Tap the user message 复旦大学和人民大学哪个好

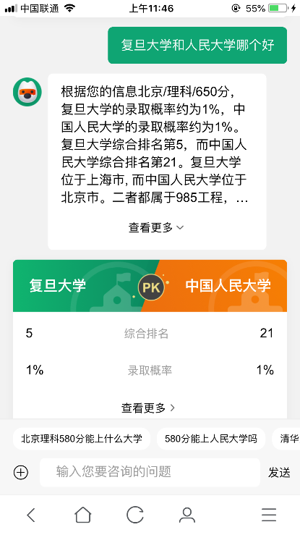197,46
